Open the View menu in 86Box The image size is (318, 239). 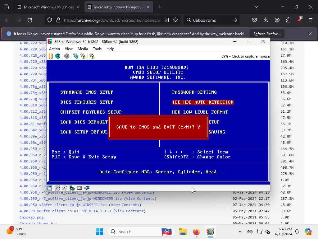click(69, 49)
